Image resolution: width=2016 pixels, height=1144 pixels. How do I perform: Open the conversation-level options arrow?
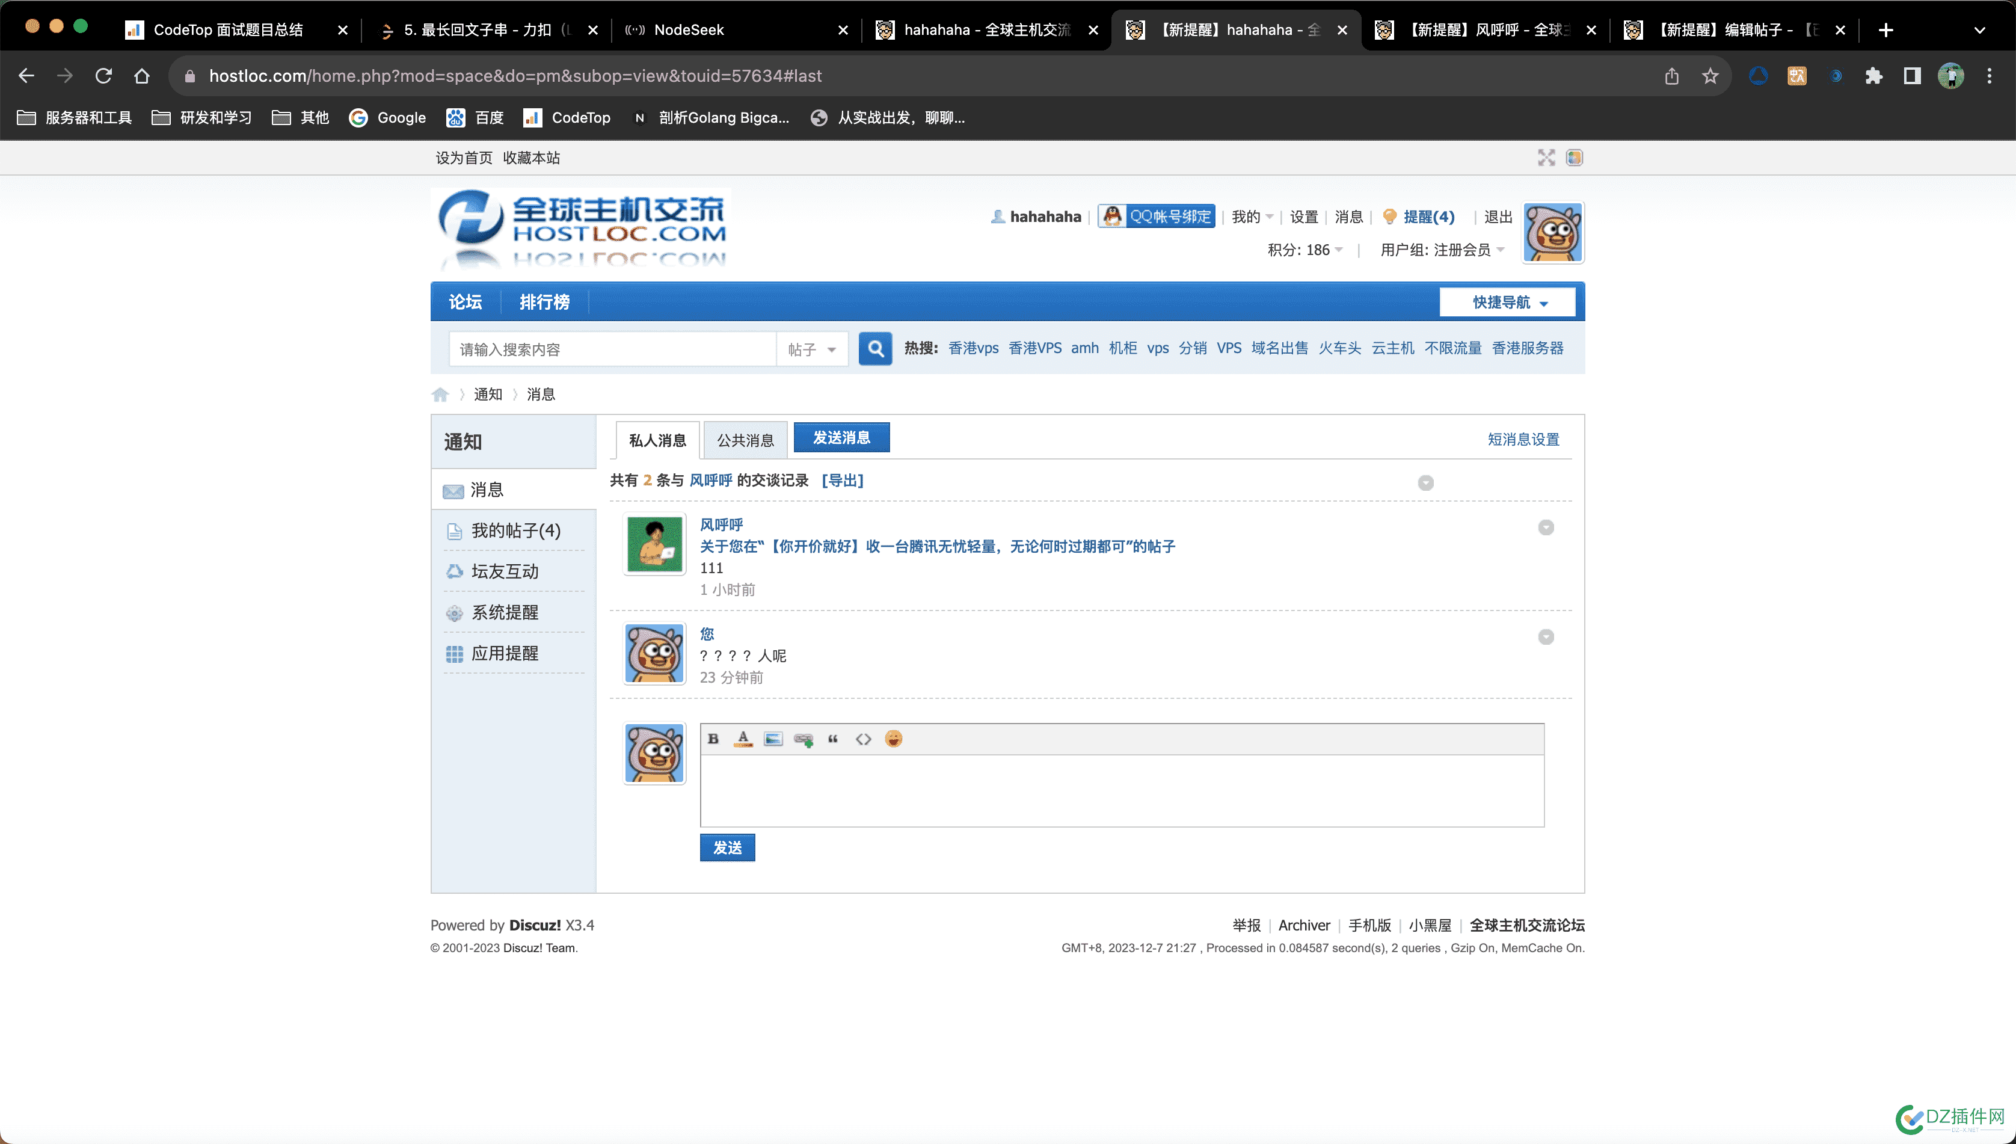click(x=1425, y=482)
